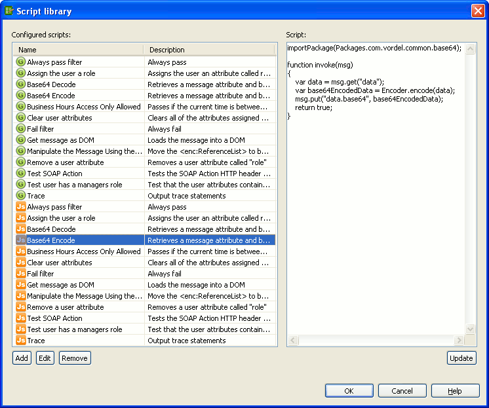489x408 pixels.
Task: Pick the JavaScript Fail filter icon
Action: coord(20,273)
